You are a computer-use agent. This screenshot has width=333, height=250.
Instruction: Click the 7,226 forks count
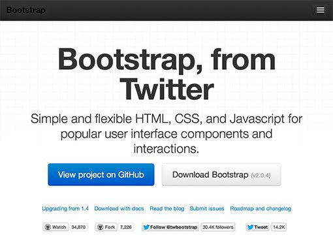point(126,227)
